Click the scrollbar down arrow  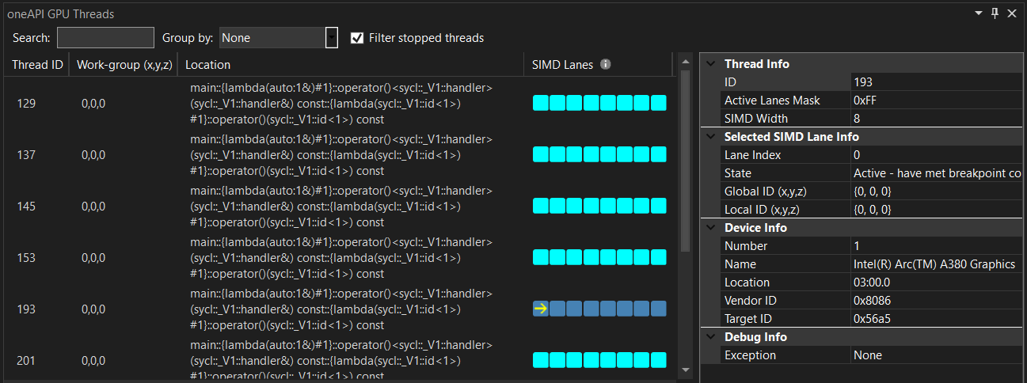tap(686, 369)
